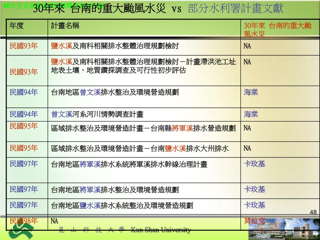Screen dimensions: 320x240
Task: Click '卡玫基' in the 幹線治理計畫 row
Action: (254, 164)
